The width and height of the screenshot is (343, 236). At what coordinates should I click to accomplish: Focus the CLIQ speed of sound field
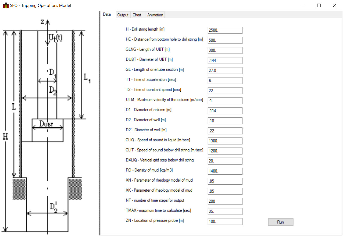coord(225,141)
